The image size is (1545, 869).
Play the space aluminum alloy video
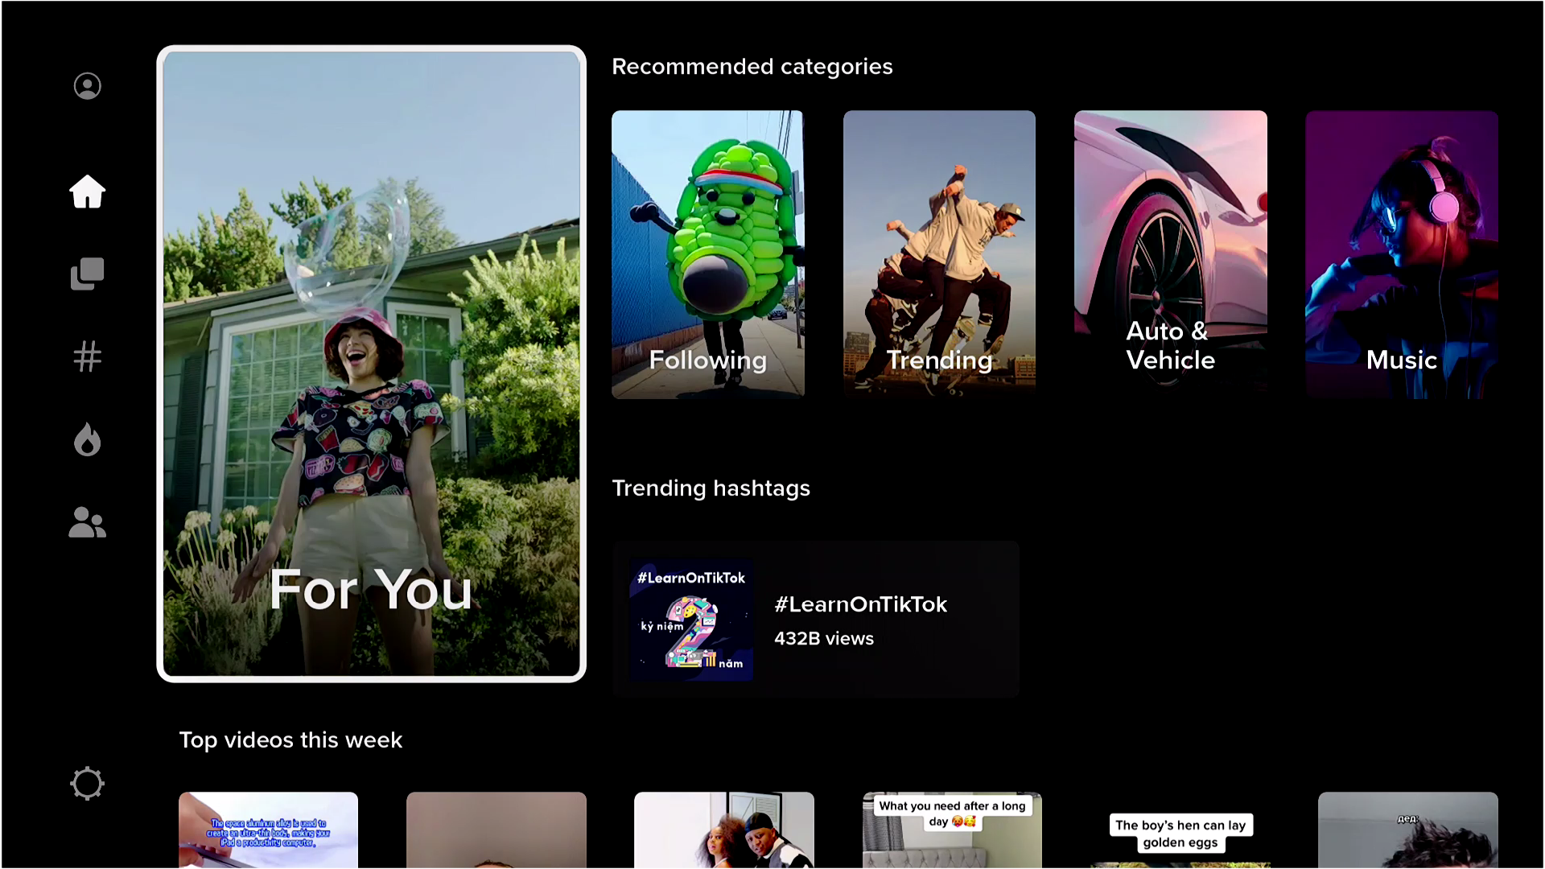[x=268, y=830]
